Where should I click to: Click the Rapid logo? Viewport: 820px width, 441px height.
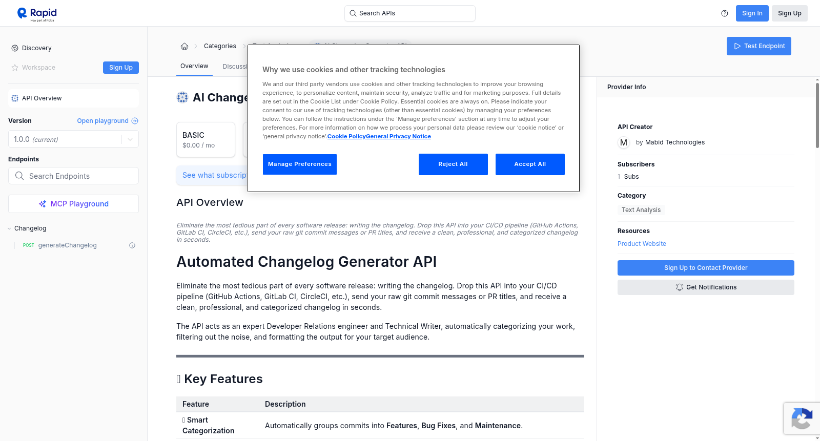click(37, 14)
